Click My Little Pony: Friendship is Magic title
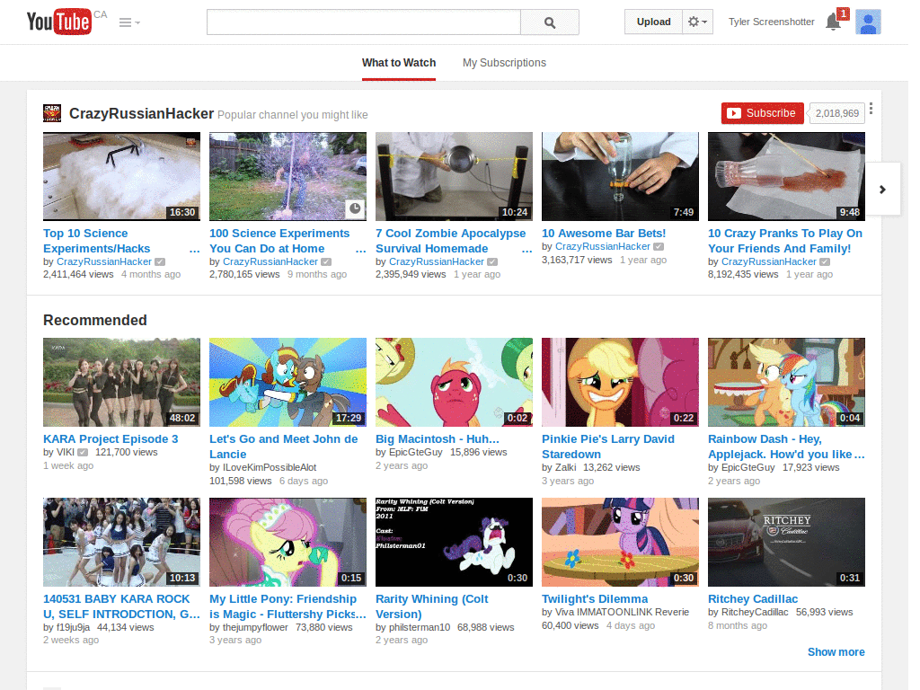 [287, 606]
